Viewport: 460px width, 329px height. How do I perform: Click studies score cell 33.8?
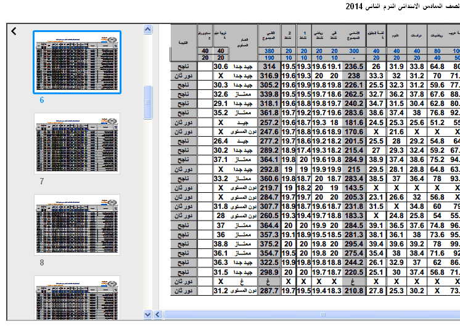pyautogui.click(x=417, y=67)
